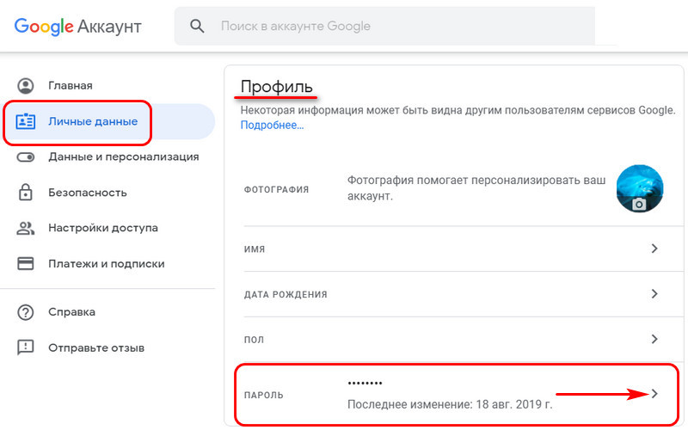This screenshot has height=430, width=688.
Task: Click the Главная profile circle icon
Action: coord(26,85)
